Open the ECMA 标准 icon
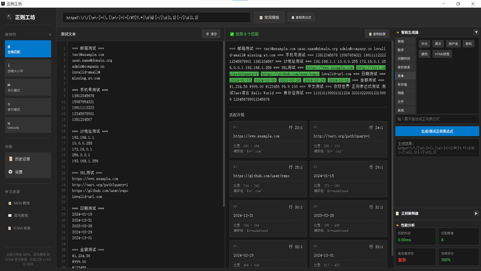This screenshot has height=271, width=481. coord(10,228)
